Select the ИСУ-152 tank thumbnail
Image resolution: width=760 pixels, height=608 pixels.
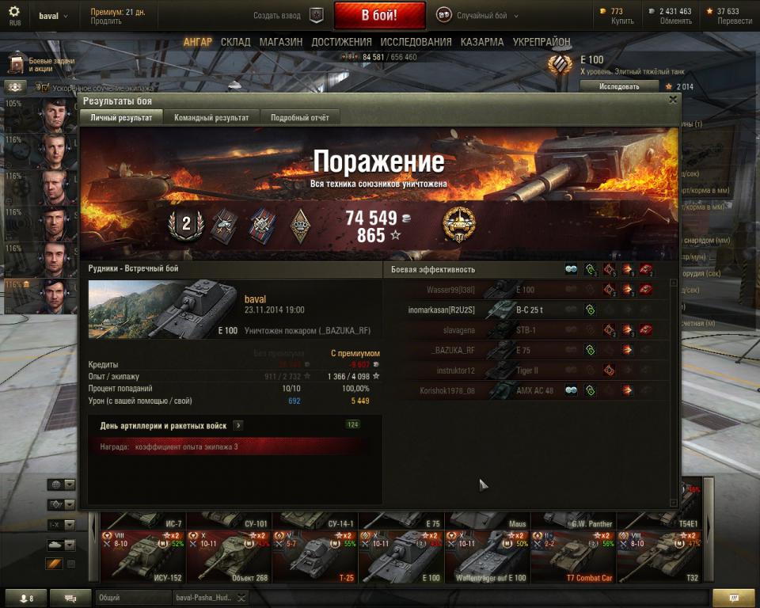click(142, 556)
